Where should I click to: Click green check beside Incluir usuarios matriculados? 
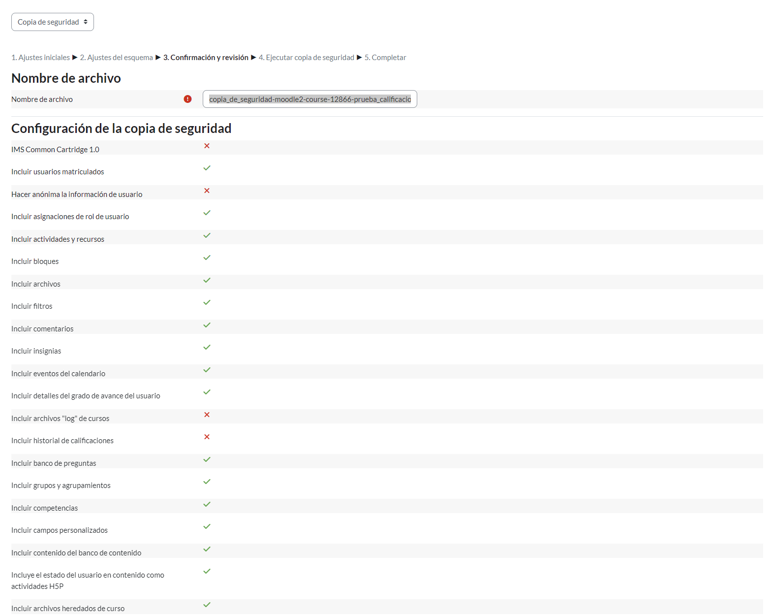click(207, 168)
